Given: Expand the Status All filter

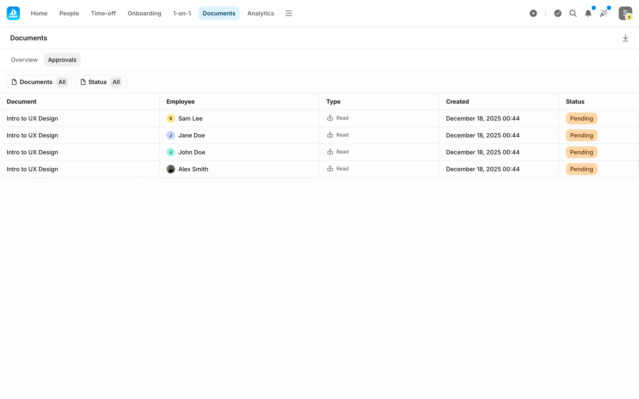Looking at the screenshot, I should click(101, 82).
